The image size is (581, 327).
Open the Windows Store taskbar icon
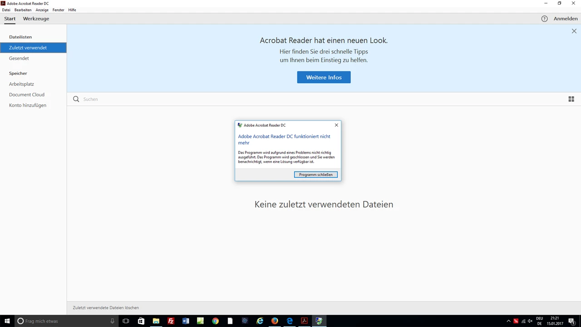[x=141, y=321]
